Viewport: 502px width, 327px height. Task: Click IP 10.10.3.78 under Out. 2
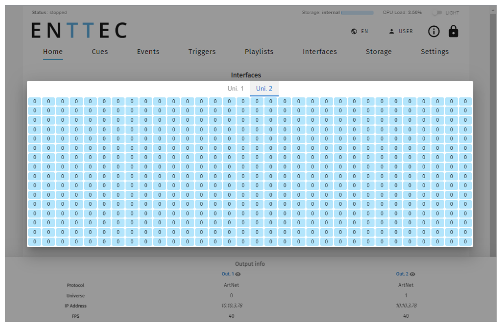tap(406, 306)
